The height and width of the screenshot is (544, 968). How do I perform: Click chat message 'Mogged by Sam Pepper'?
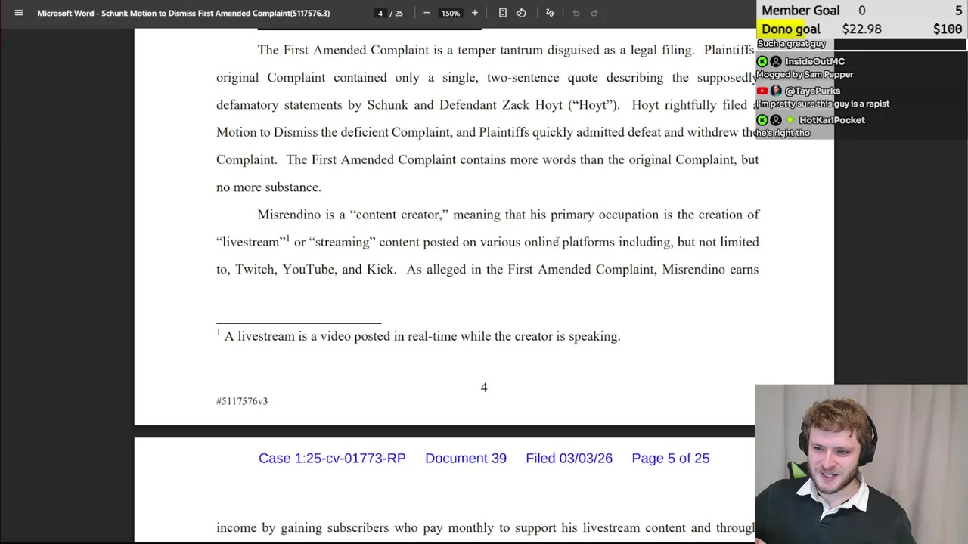tap(805, 74)
